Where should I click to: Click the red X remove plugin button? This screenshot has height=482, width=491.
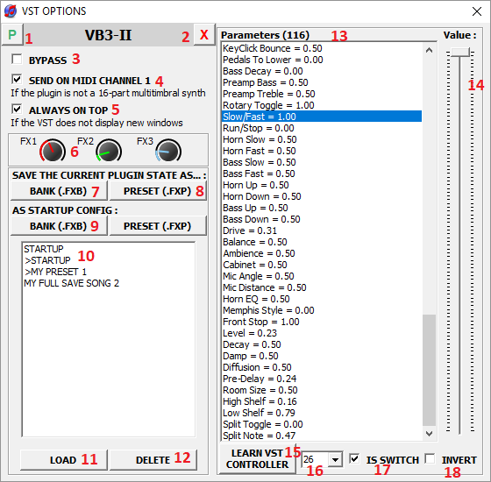click(204, 34)
